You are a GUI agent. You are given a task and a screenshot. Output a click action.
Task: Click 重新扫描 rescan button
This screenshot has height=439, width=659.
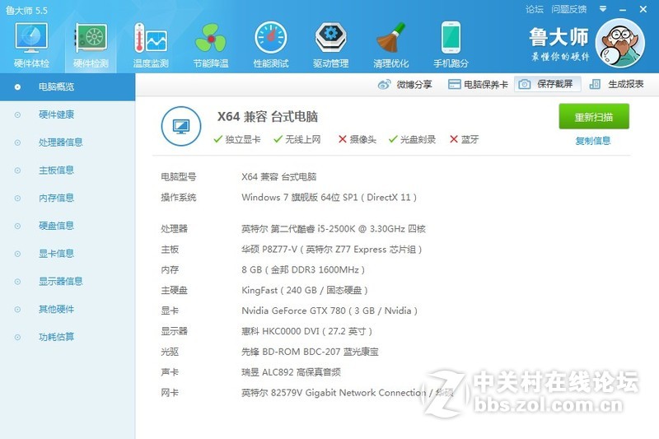click(594, 116)
